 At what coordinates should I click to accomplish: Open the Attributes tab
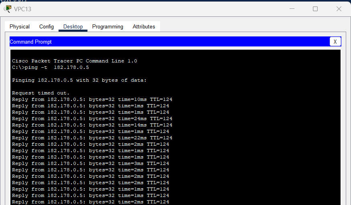[144, 27]
